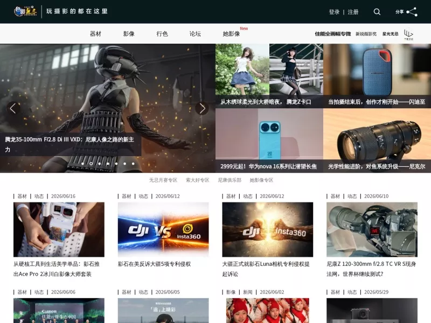This screenshot has height=323, width=431.
Task: Open the 无忌月赛专区 link
Action: [163, 180]
